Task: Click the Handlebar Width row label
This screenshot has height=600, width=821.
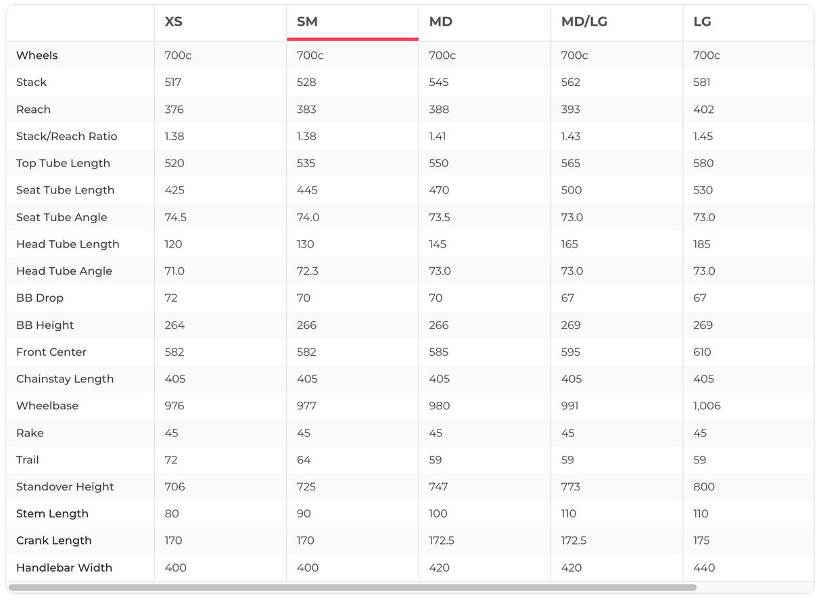Action: tap(64, 568)
